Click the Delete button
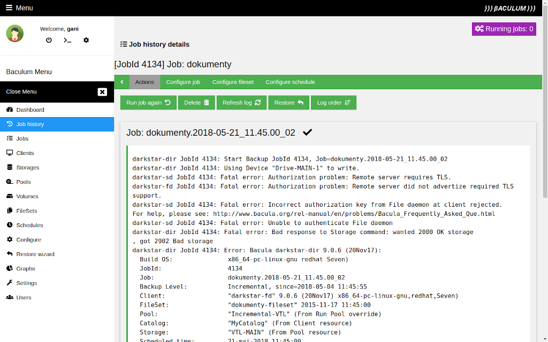 [x=196, y=103]
